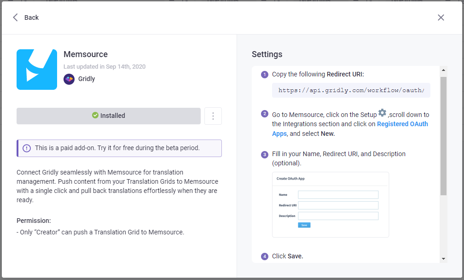Click the Setup gear icon in step 2
This screenshot has height=280, width=464.
point(382,113)
